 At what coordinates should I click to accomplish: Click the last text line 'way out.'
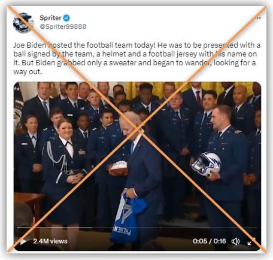pos(28,72)
